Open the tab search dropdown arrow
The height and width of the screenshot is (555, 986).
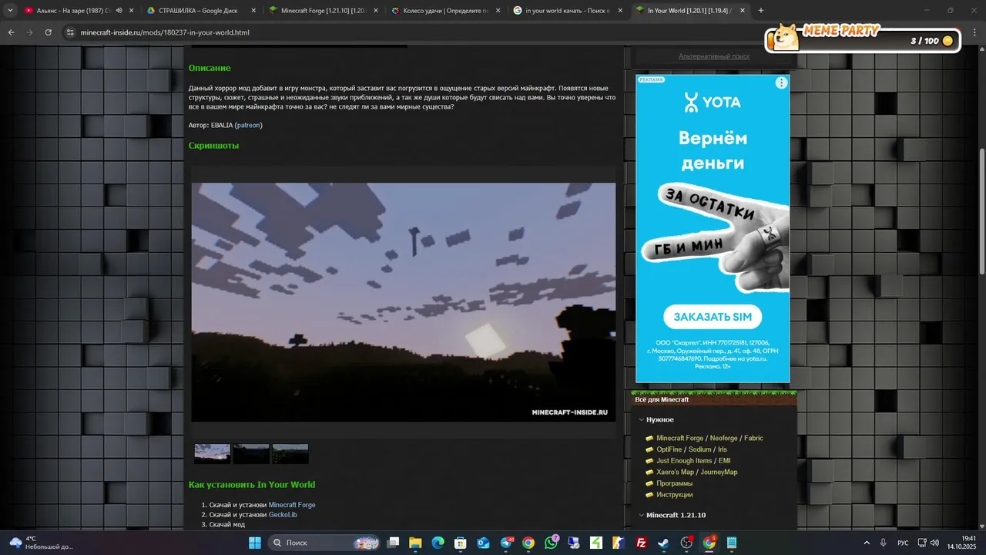(x=10, y=11)
